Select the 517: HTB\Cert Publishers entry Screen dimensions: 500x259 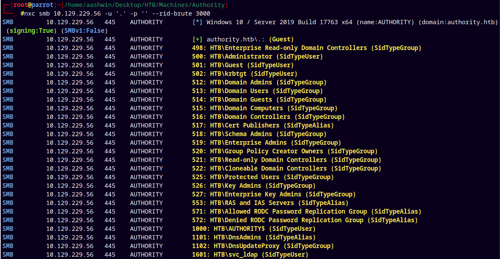263,126
